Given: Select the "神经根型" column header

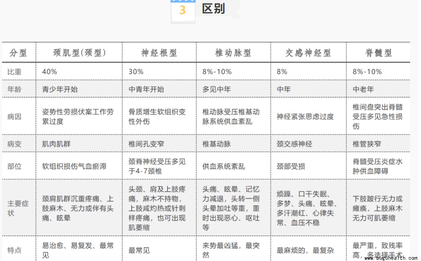Looking at the screenshot, I should [x=159, y=53].
